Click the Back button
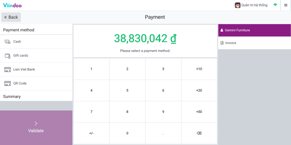 [x=11, y=17]
